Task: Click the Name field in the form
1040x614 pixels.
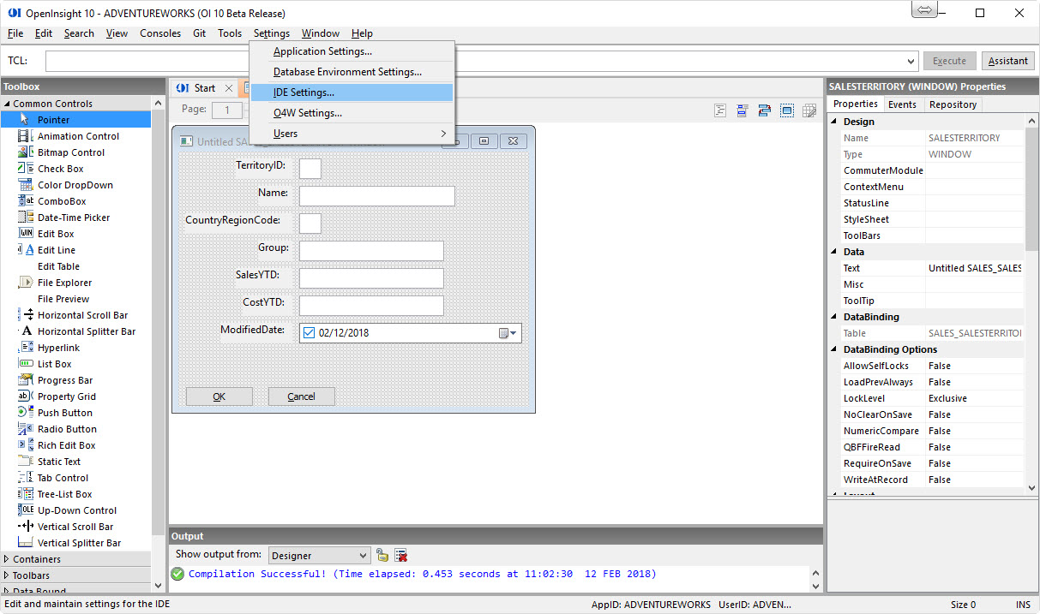Action: pos(376,196)
